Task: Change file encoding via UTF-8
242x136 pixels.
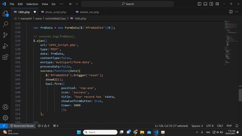Action: click(x=210, y=126)
